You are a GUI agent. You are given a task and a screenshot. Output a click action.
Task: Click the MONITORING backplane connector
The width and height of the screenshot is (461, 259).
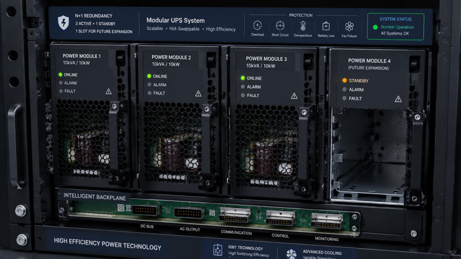point(327,221)
